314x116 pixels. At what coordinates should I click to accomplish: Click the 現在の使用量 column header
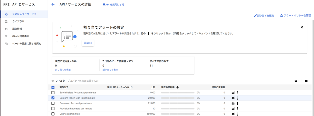click(x=218, y=87)
